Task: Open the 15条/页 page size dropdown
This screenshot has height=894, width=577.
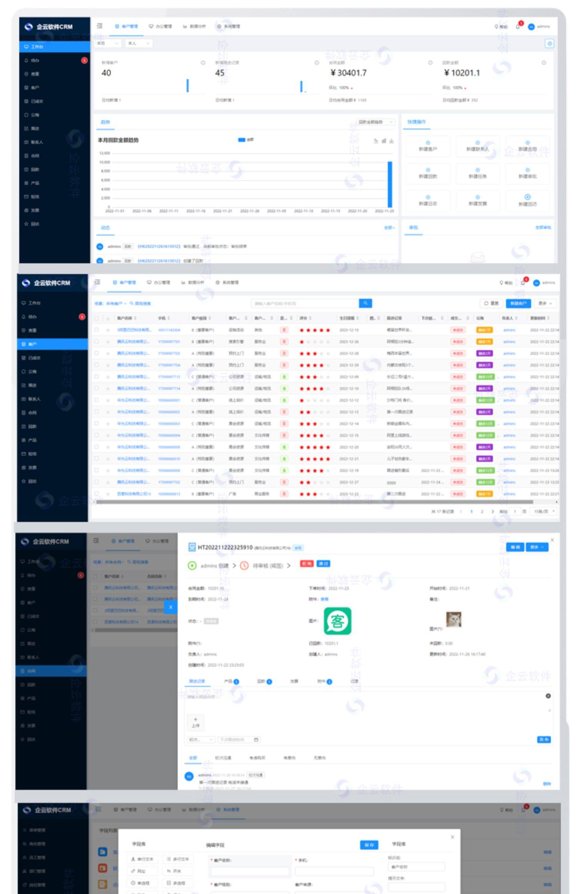Action: [x=544, y=512]
